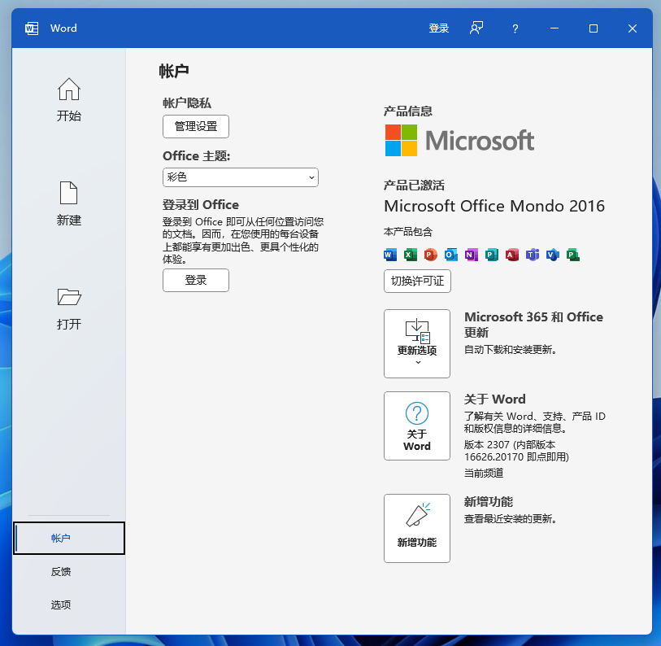Minimize the Word window

(x=554, y=28)
